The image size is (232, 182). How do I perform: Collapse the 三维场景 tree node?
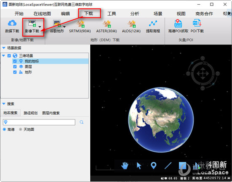coord(4,55)
